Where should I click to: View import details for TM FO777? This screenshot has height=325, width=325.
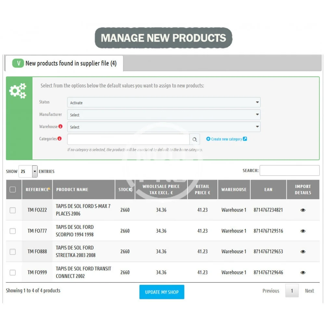(x=303, y=231)
